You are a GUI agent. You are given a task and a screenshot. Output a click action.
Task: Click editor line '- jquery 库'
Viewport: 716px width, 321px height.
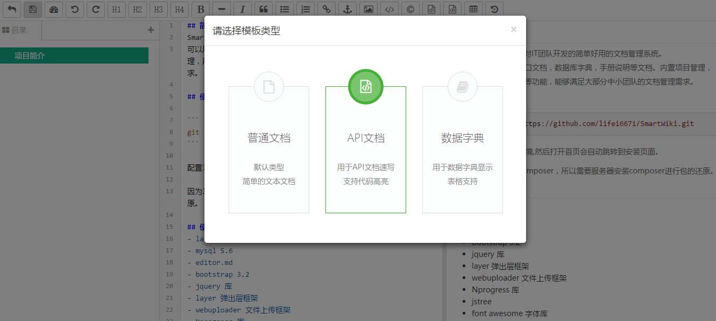[x=211, y=286]
